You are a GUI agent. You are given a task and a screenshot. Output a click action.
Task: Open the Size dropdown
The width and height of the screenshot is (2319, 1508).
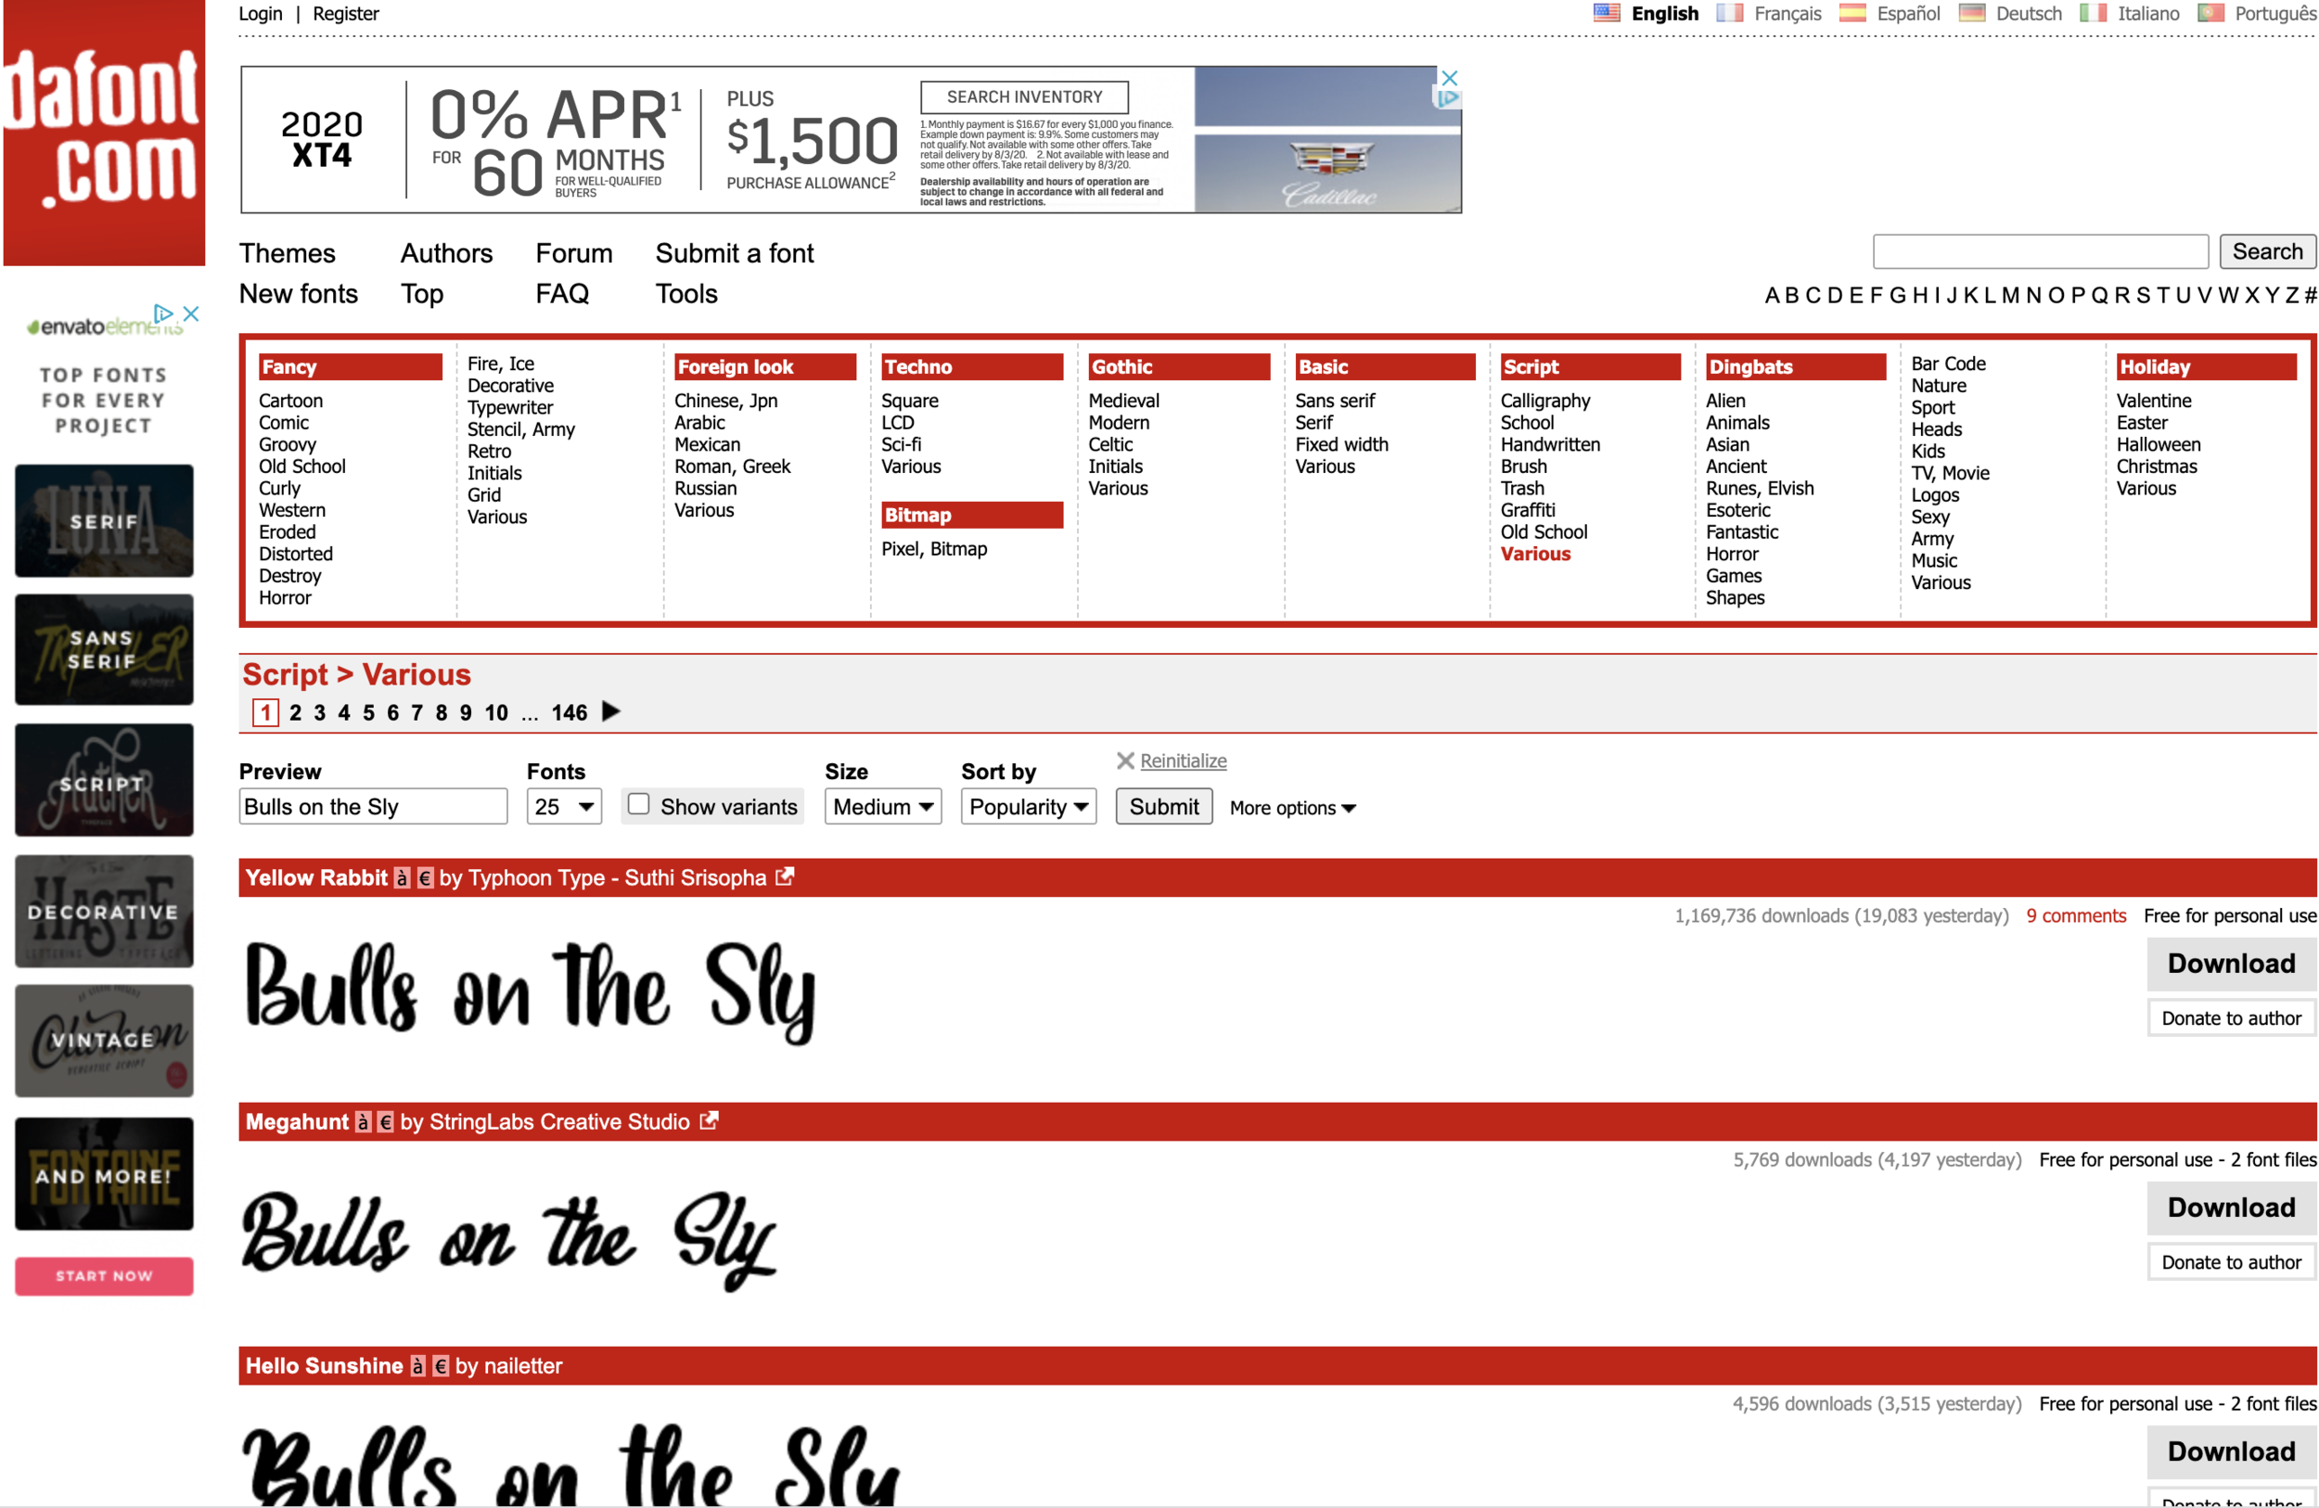882,807
